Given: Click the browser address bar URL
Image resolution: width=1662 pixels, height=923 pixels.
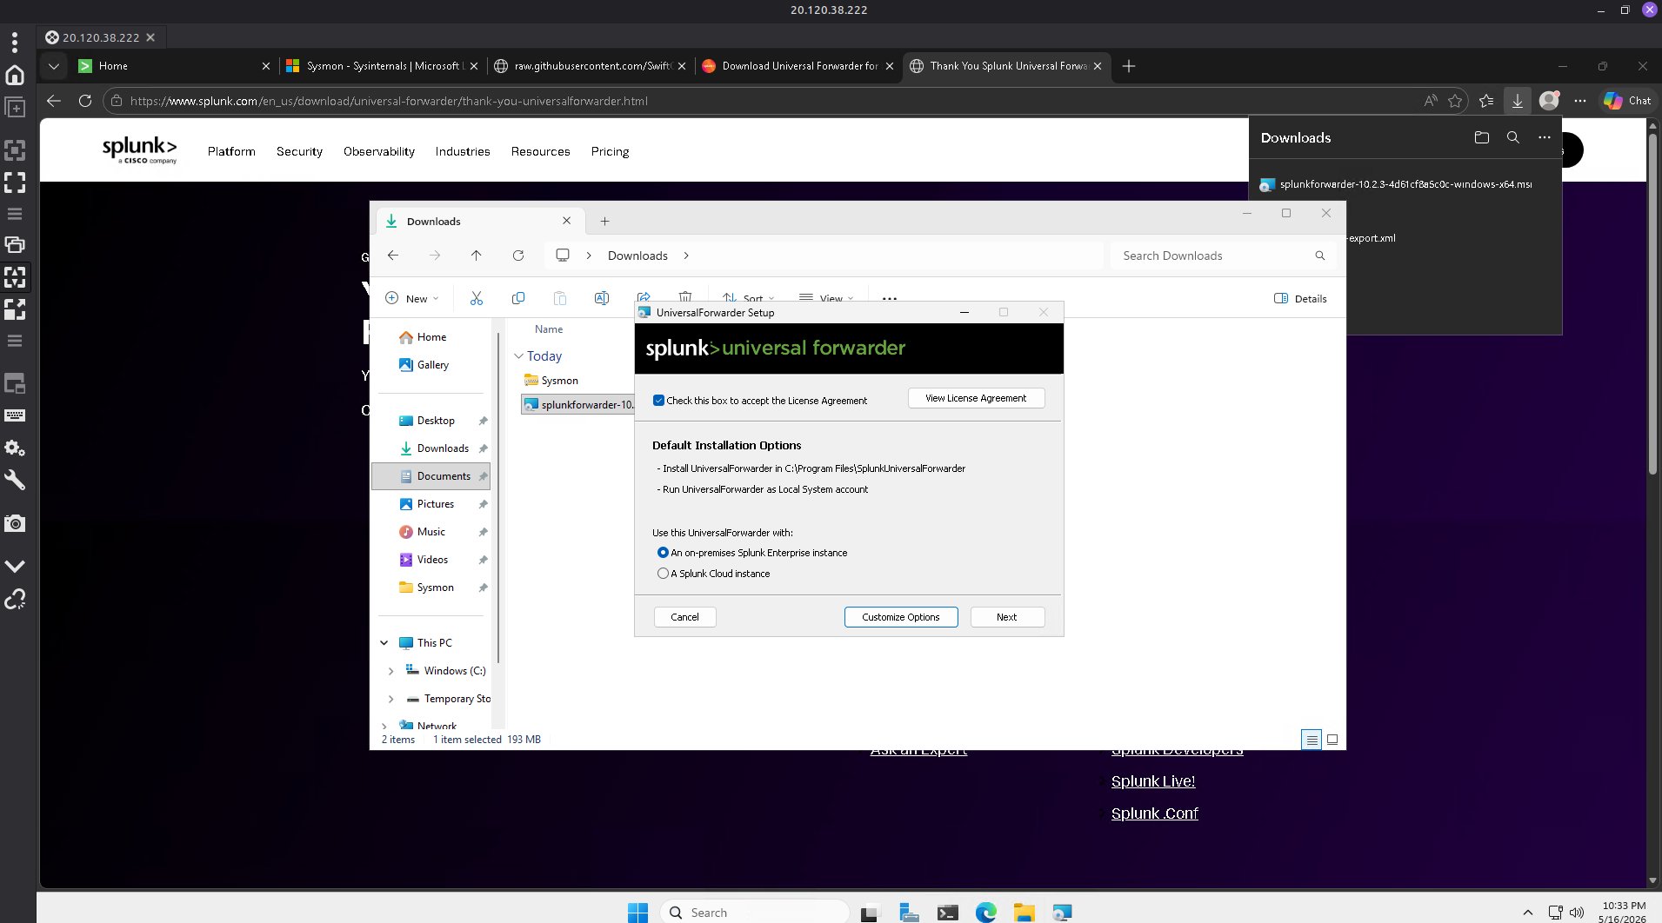Looking at the screenshot, I should 389,101.
